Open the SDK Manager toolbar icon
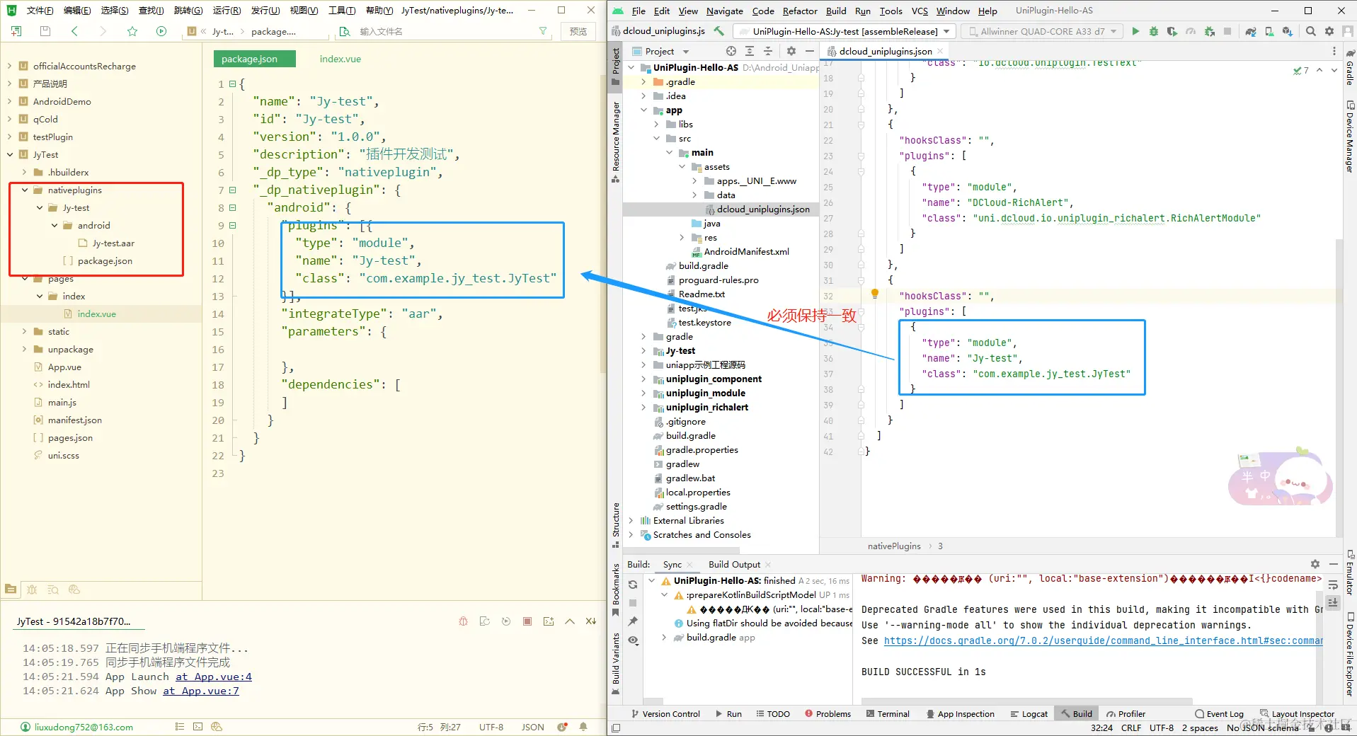The width and height of the screenshot is (1357, 736). (x=1288, y=31)
